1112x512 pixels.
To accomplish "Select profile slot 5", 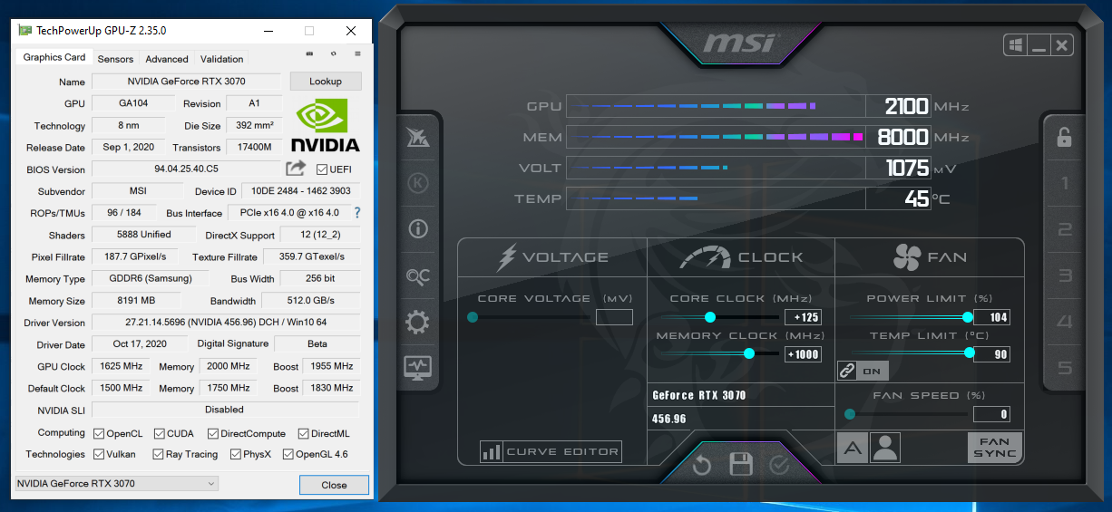I will point(1065,368).
